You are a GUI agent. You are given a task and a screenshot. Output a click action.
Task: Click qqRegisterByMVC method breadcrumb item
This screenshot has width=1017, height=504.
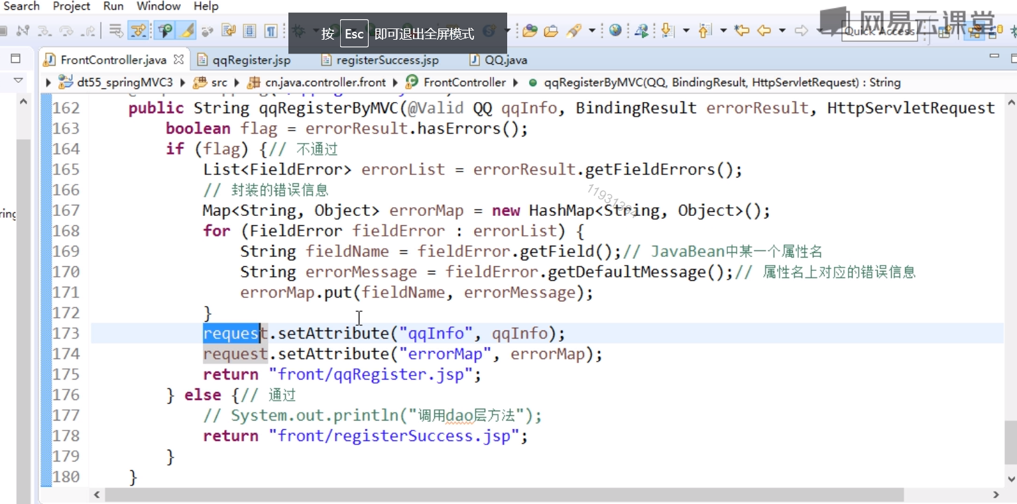tap(715, 82)
